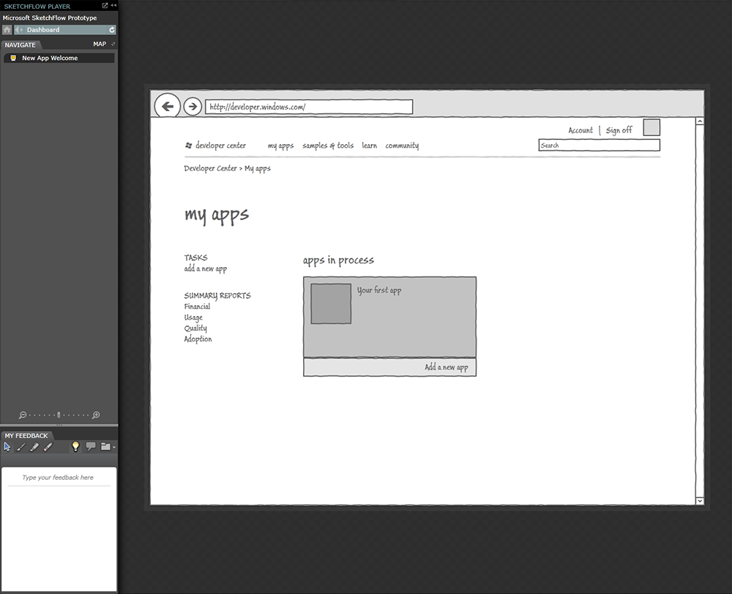Toggle the lightbulb show feedback icon
This screenshot has width=732, height=594.
(x=75, y=446)
